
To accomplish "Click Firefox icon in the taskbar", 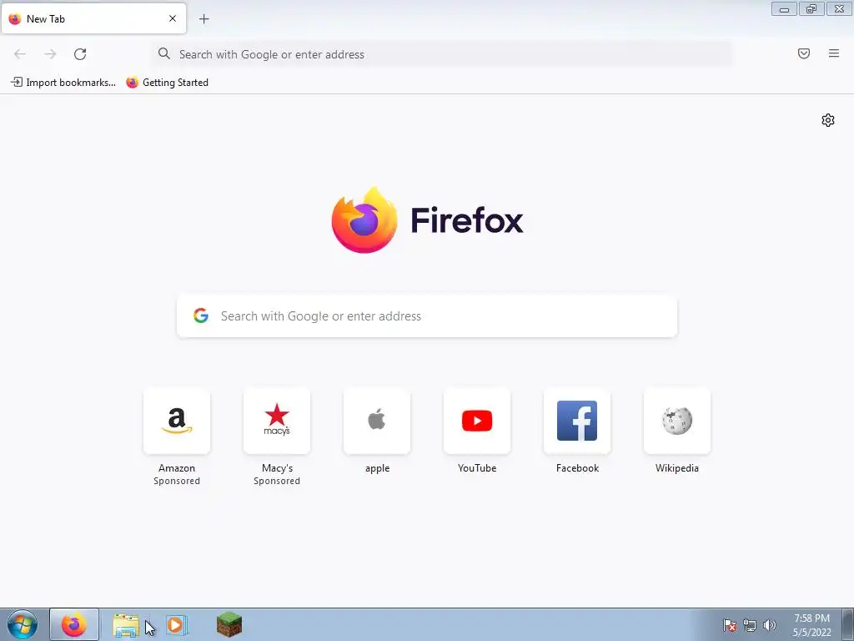I will [74, 624].
